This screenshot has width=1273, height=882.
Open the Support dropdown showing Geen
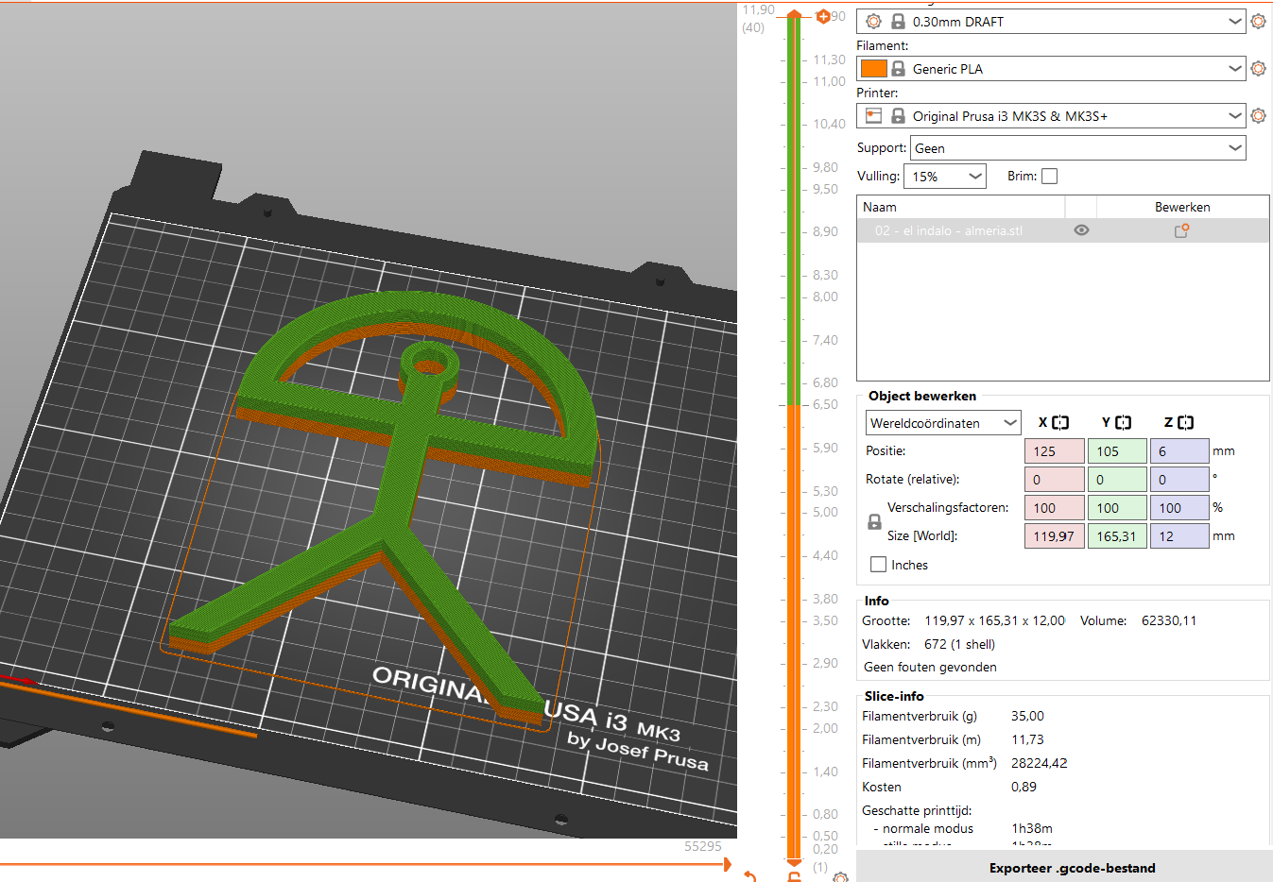[x=1077, y=148]
